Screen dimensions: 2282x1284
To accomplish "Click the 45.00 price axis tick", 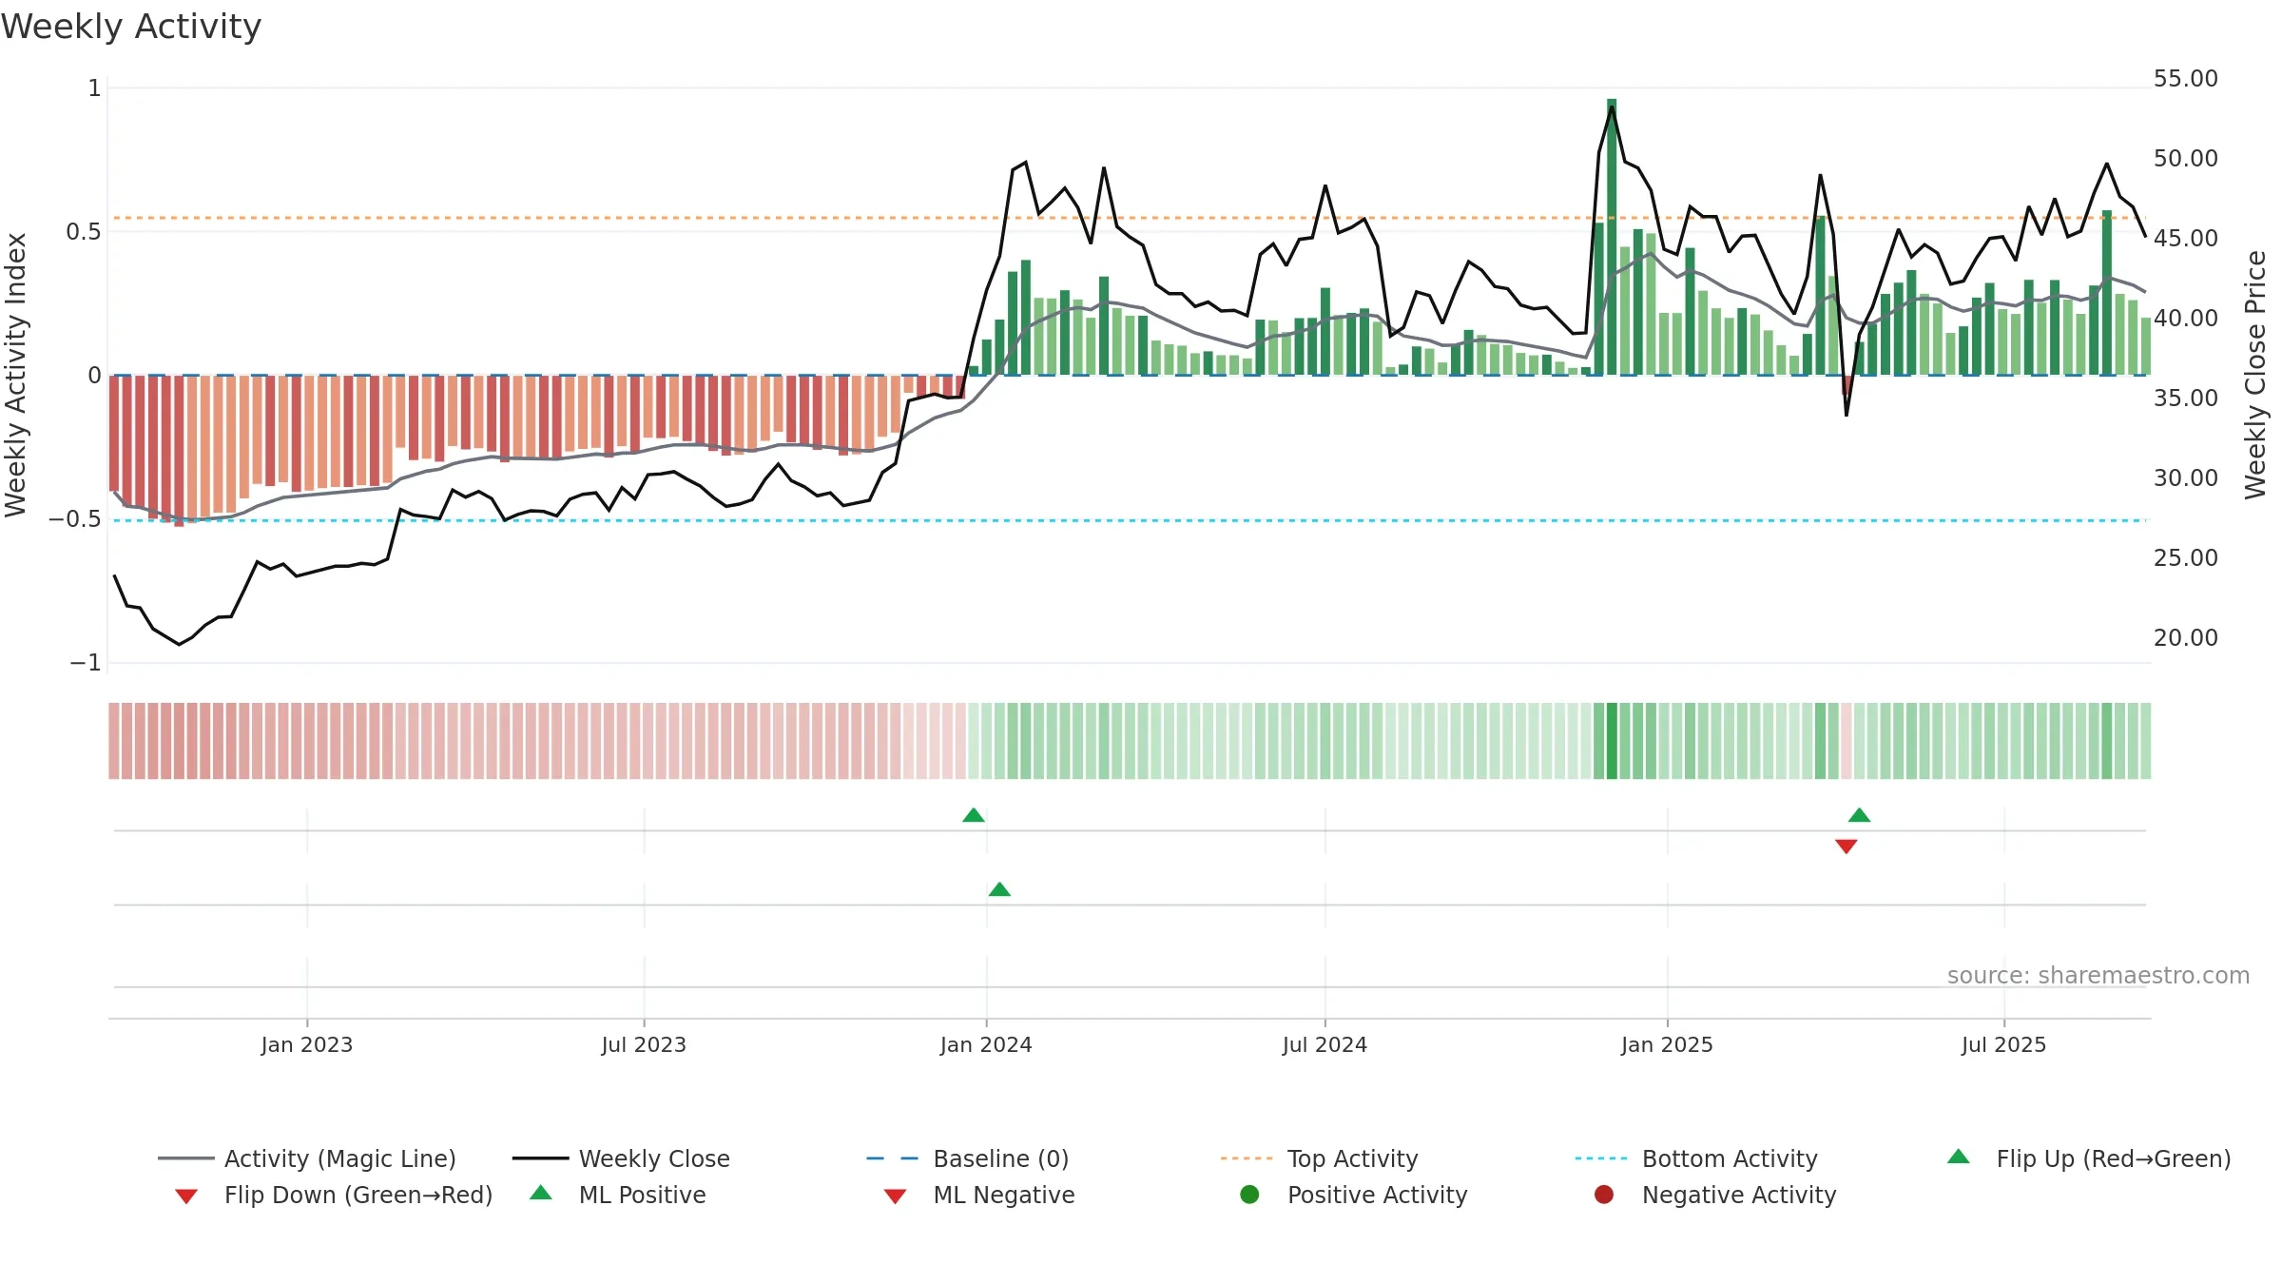I will click(x=2185, y=238).
